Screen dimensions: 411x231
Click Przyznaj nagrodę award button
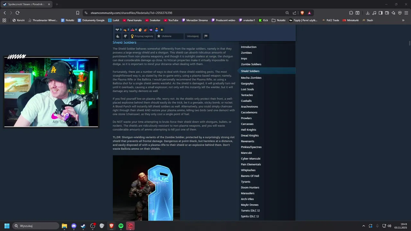pos(142,36)
